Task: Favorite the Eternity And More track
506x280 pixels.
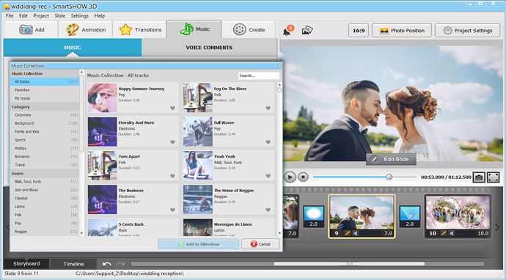Action: click(x=172, y=142)
